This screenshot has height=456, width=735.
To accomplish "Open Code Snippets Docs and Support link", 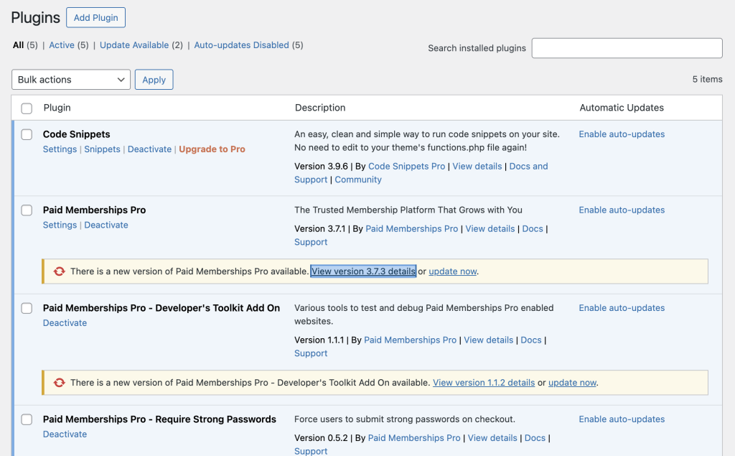I will pyautogui.click(x=528, y=166).
